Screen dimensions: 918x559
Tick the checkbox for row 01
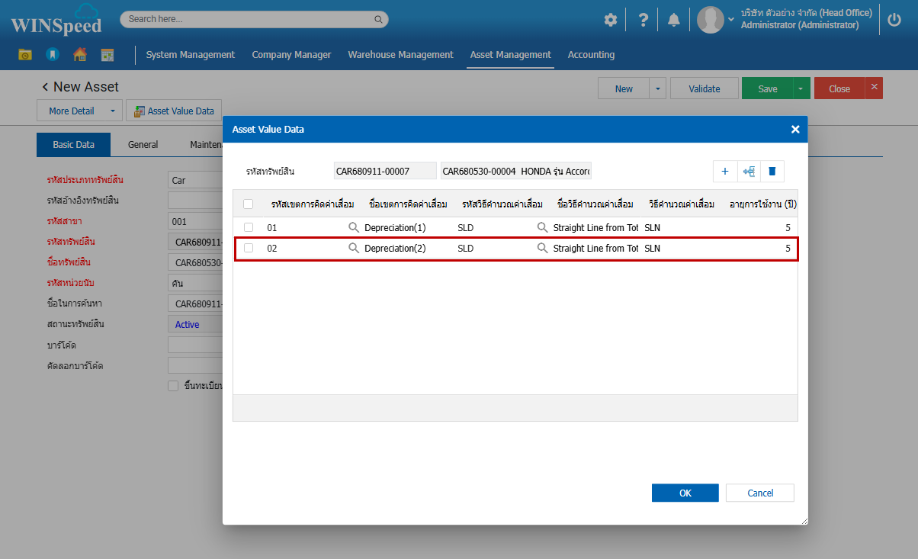click(x=249, y=227)
